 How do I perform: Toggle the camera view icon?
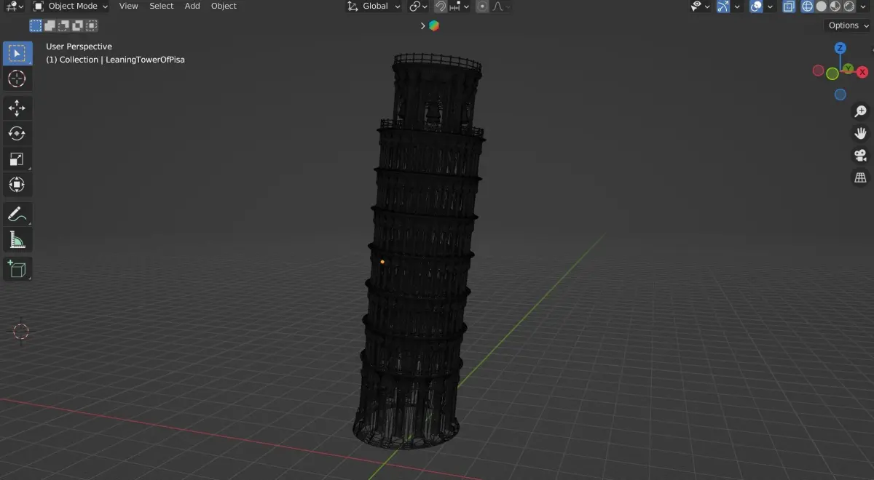coord(860,156)
